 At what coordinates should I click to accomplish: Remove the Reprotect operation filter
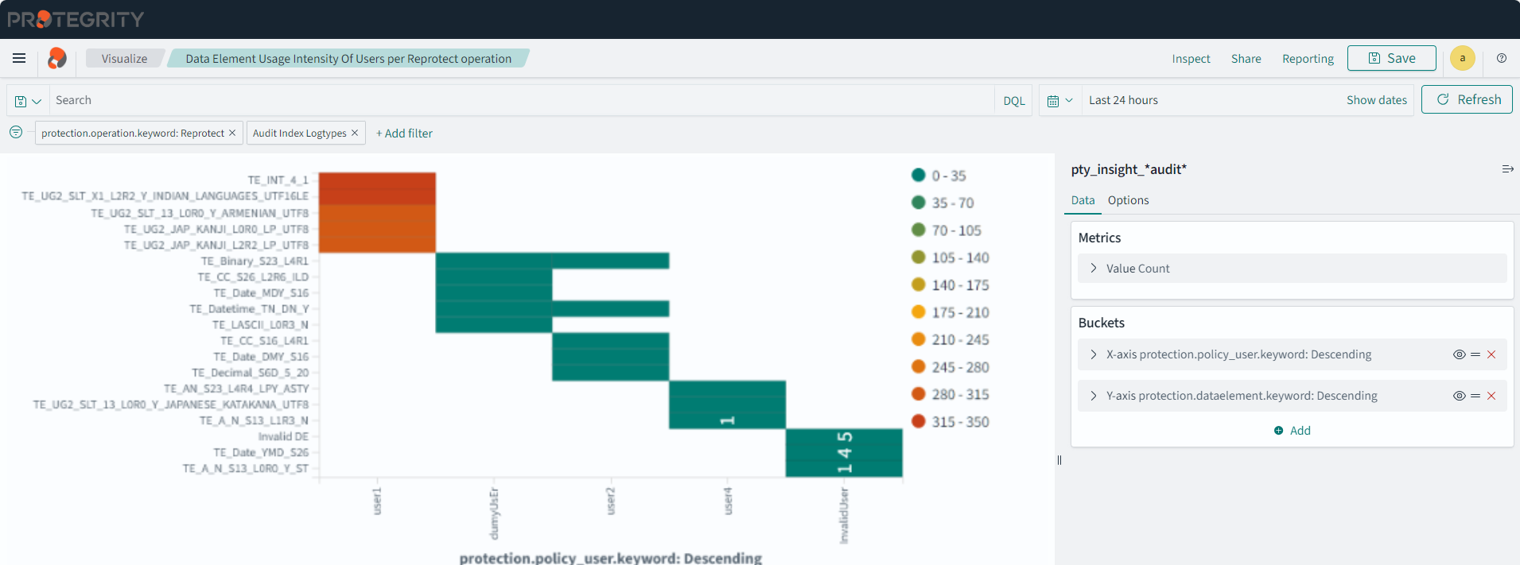[x=232, y=133]
